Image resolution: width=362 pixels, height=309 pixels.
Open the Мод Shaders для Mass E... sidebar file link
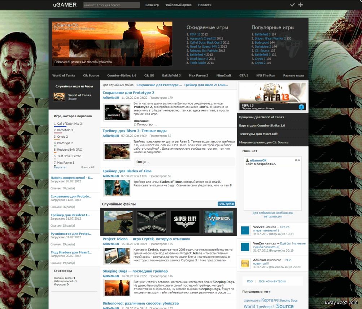coord(71,252)
